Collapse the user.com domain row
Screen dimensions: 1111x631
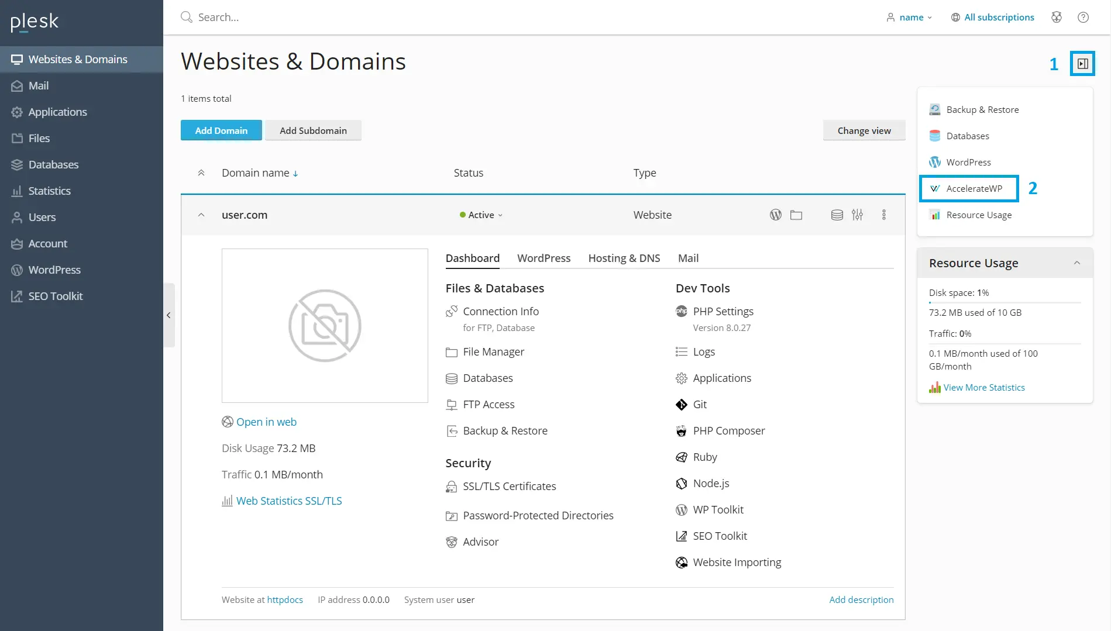tap(201, 215)
